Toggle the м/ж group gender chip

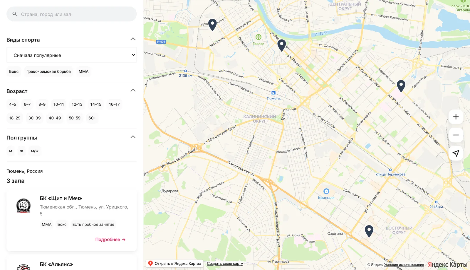point(35,151)
